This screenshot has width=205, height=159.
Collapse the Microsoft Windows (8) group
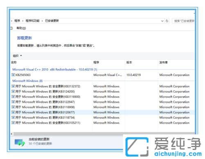click(27, 81)
